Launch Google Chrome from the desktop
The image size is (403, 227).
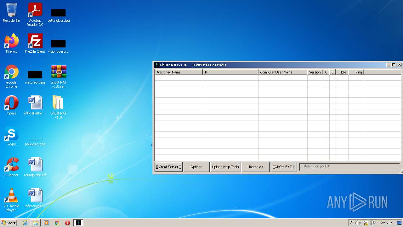(11, 76)
